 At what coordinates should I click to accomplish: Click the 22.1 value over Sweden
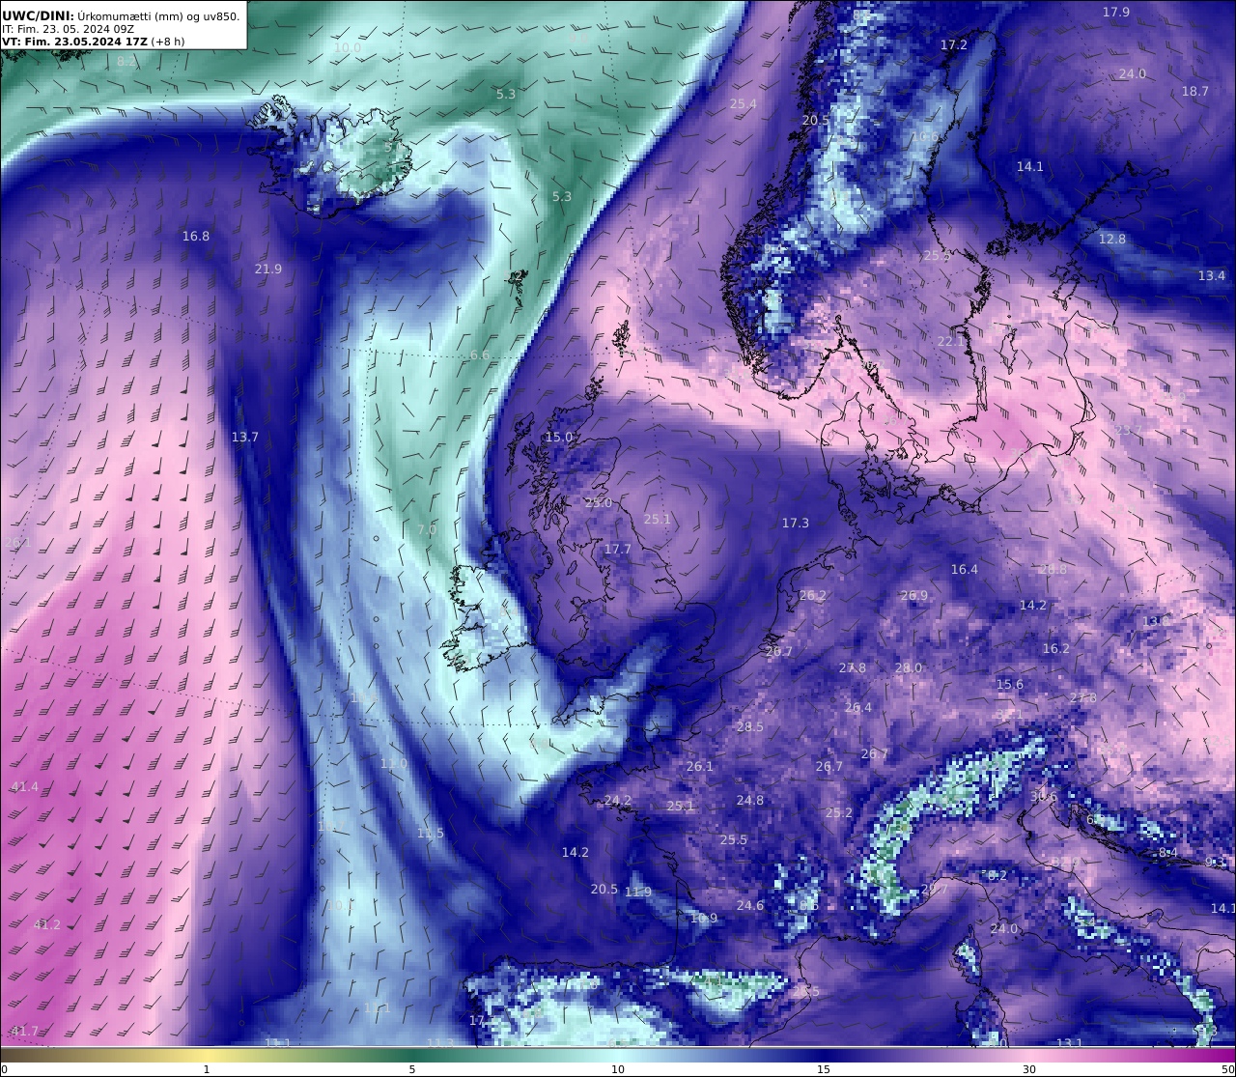point(951,341)
